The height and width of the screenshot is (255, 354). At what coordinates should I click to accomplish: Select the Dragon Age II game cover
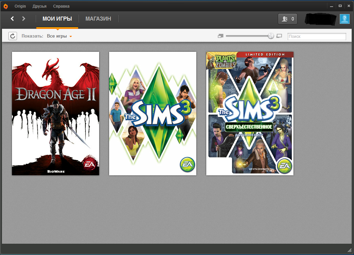click(x=56, y=114)
